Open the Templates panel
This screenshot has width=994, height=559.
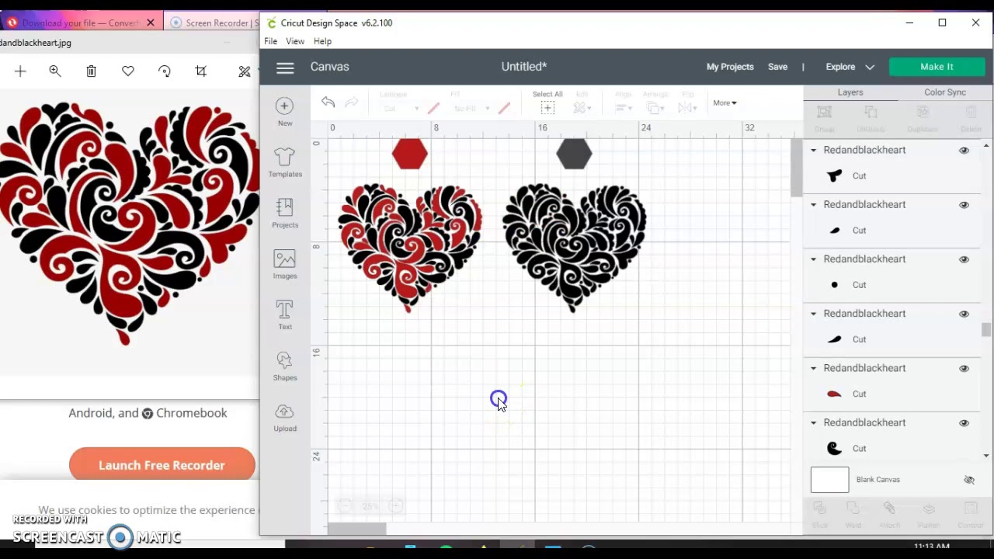[x=285, y=162]
